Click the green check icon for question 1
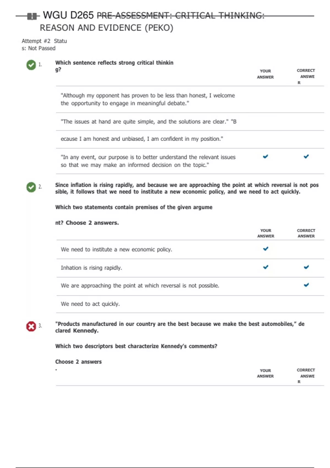 click(31, 65)
